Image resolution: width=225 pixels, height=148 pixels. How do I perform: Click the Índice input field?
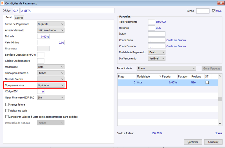click(x=157, y=34)
